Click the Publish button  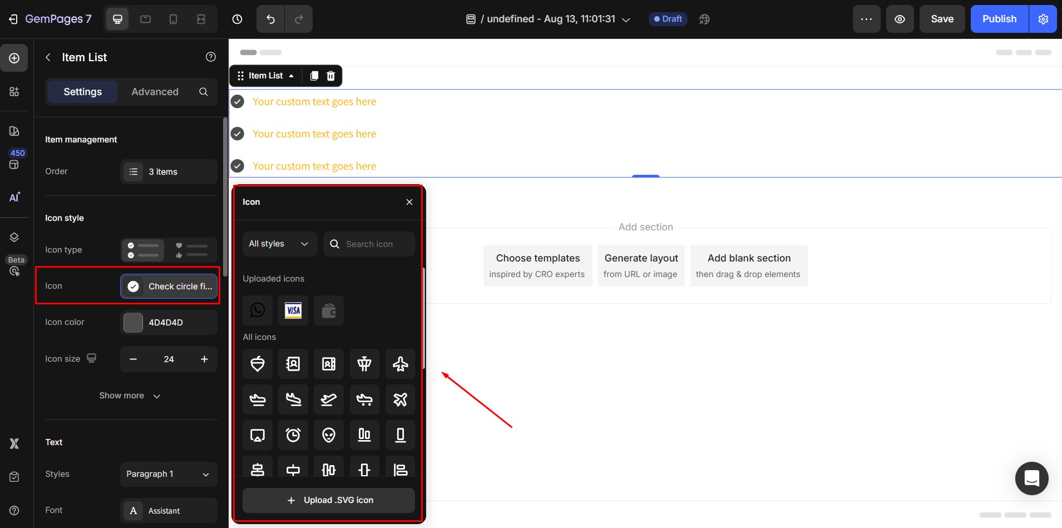pos(999,19)
